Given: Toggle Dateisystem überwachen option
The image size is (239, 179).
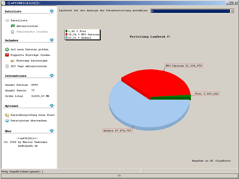Looking at the screenshot, I should pyautogui.click(x=29, y=121).
